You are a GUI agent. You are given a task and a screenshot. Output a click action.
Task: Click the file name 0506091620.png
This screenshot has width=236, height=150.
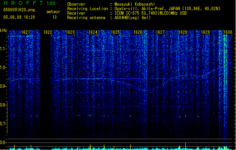[19, 10]
